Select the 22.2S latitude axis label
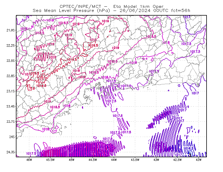This screenshot has height=172, width=223. click(11, 45)
